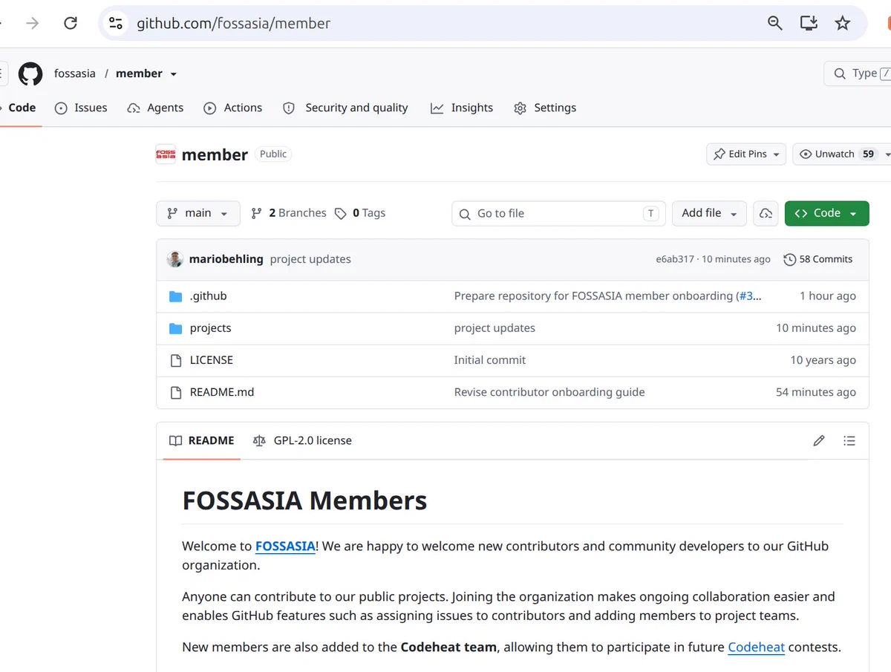Open the Insights tab

point(462,108)
